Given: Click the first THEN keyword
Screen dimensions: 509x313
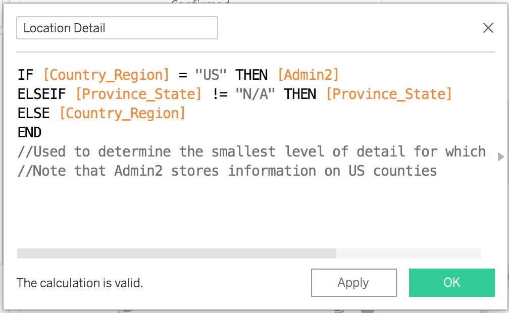Looking at the screenshot, I should point(251,74).
